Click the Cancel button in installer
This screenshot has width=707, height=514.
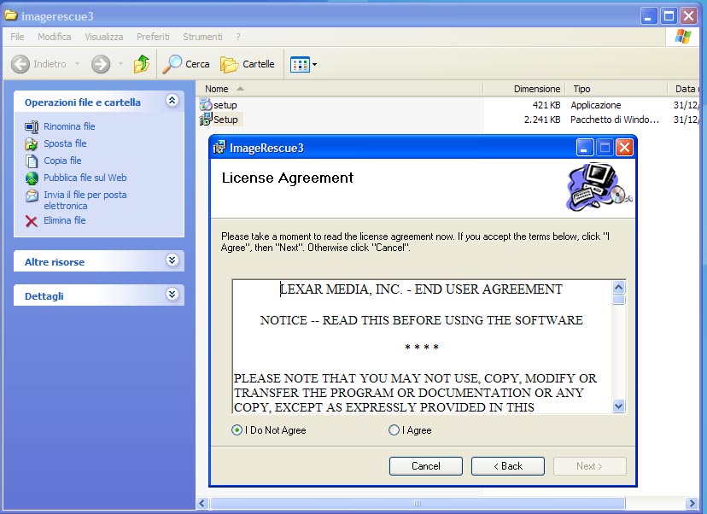425,465
